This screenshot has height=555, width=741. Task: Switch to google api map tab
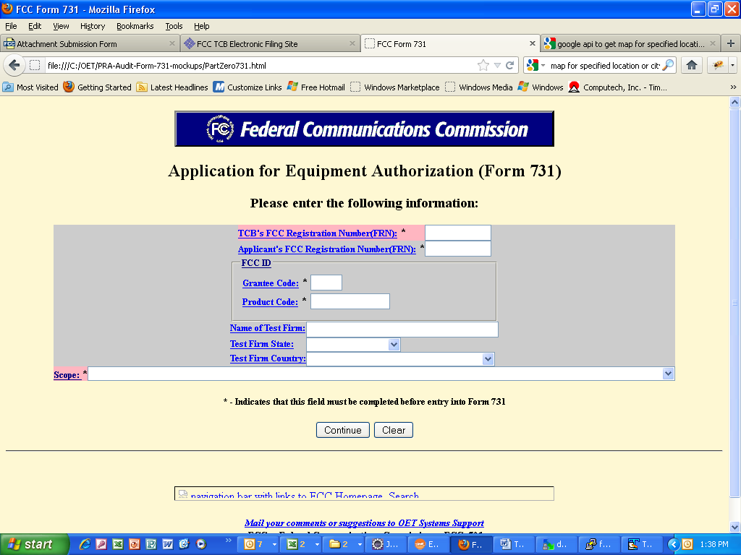630,43
